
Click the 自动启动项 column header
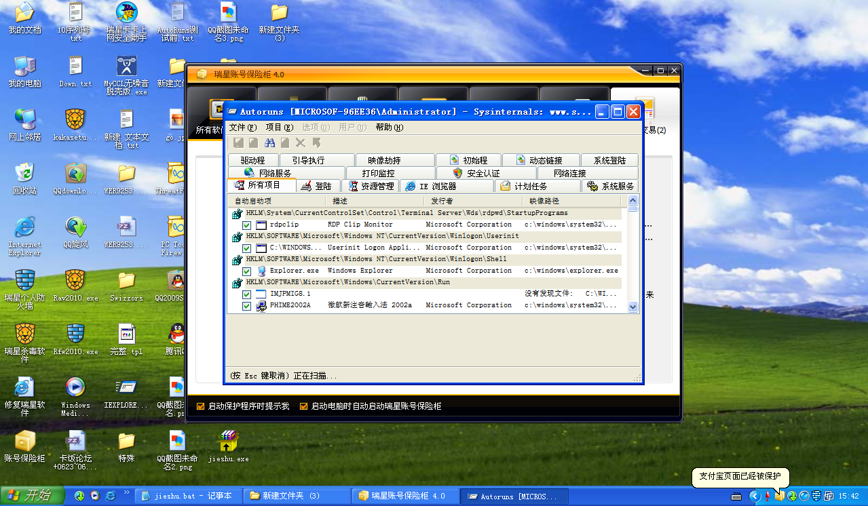pos(276,201)
